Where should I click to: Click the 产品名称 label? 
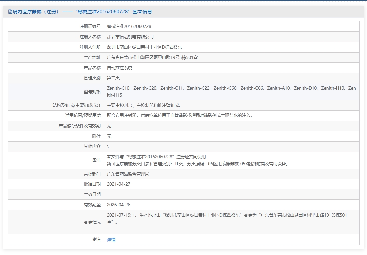[x=92, y=68]
